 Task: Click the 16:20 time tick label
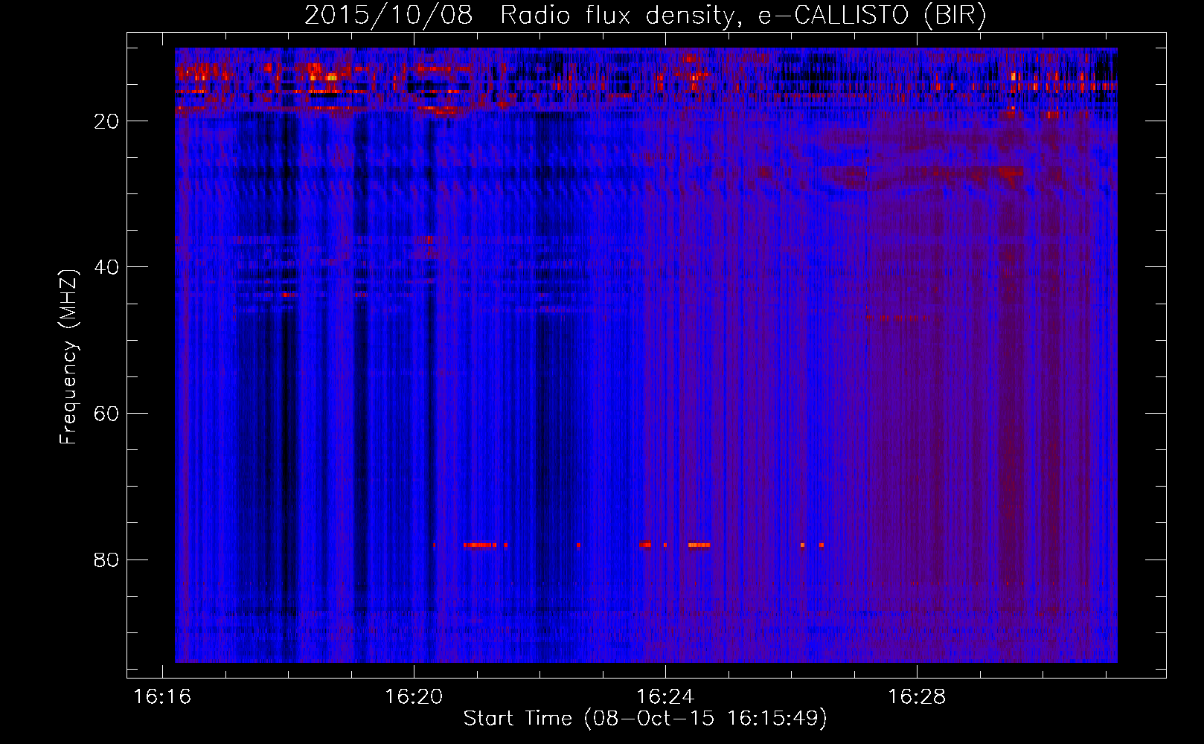(x=413, y=697)
